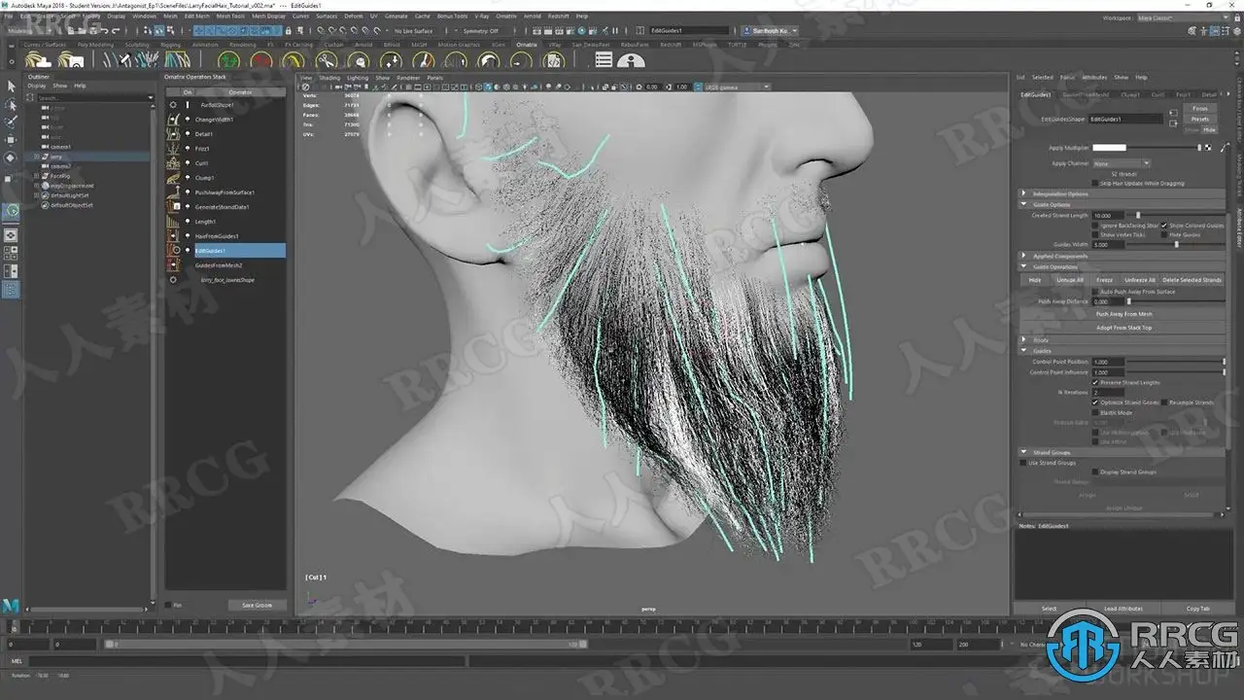The height and width of the screenshot is (700, 1244).
Task: Switch to the Clump1 attribute tab
Action: pyautogui.click(x=1130, y=94)
